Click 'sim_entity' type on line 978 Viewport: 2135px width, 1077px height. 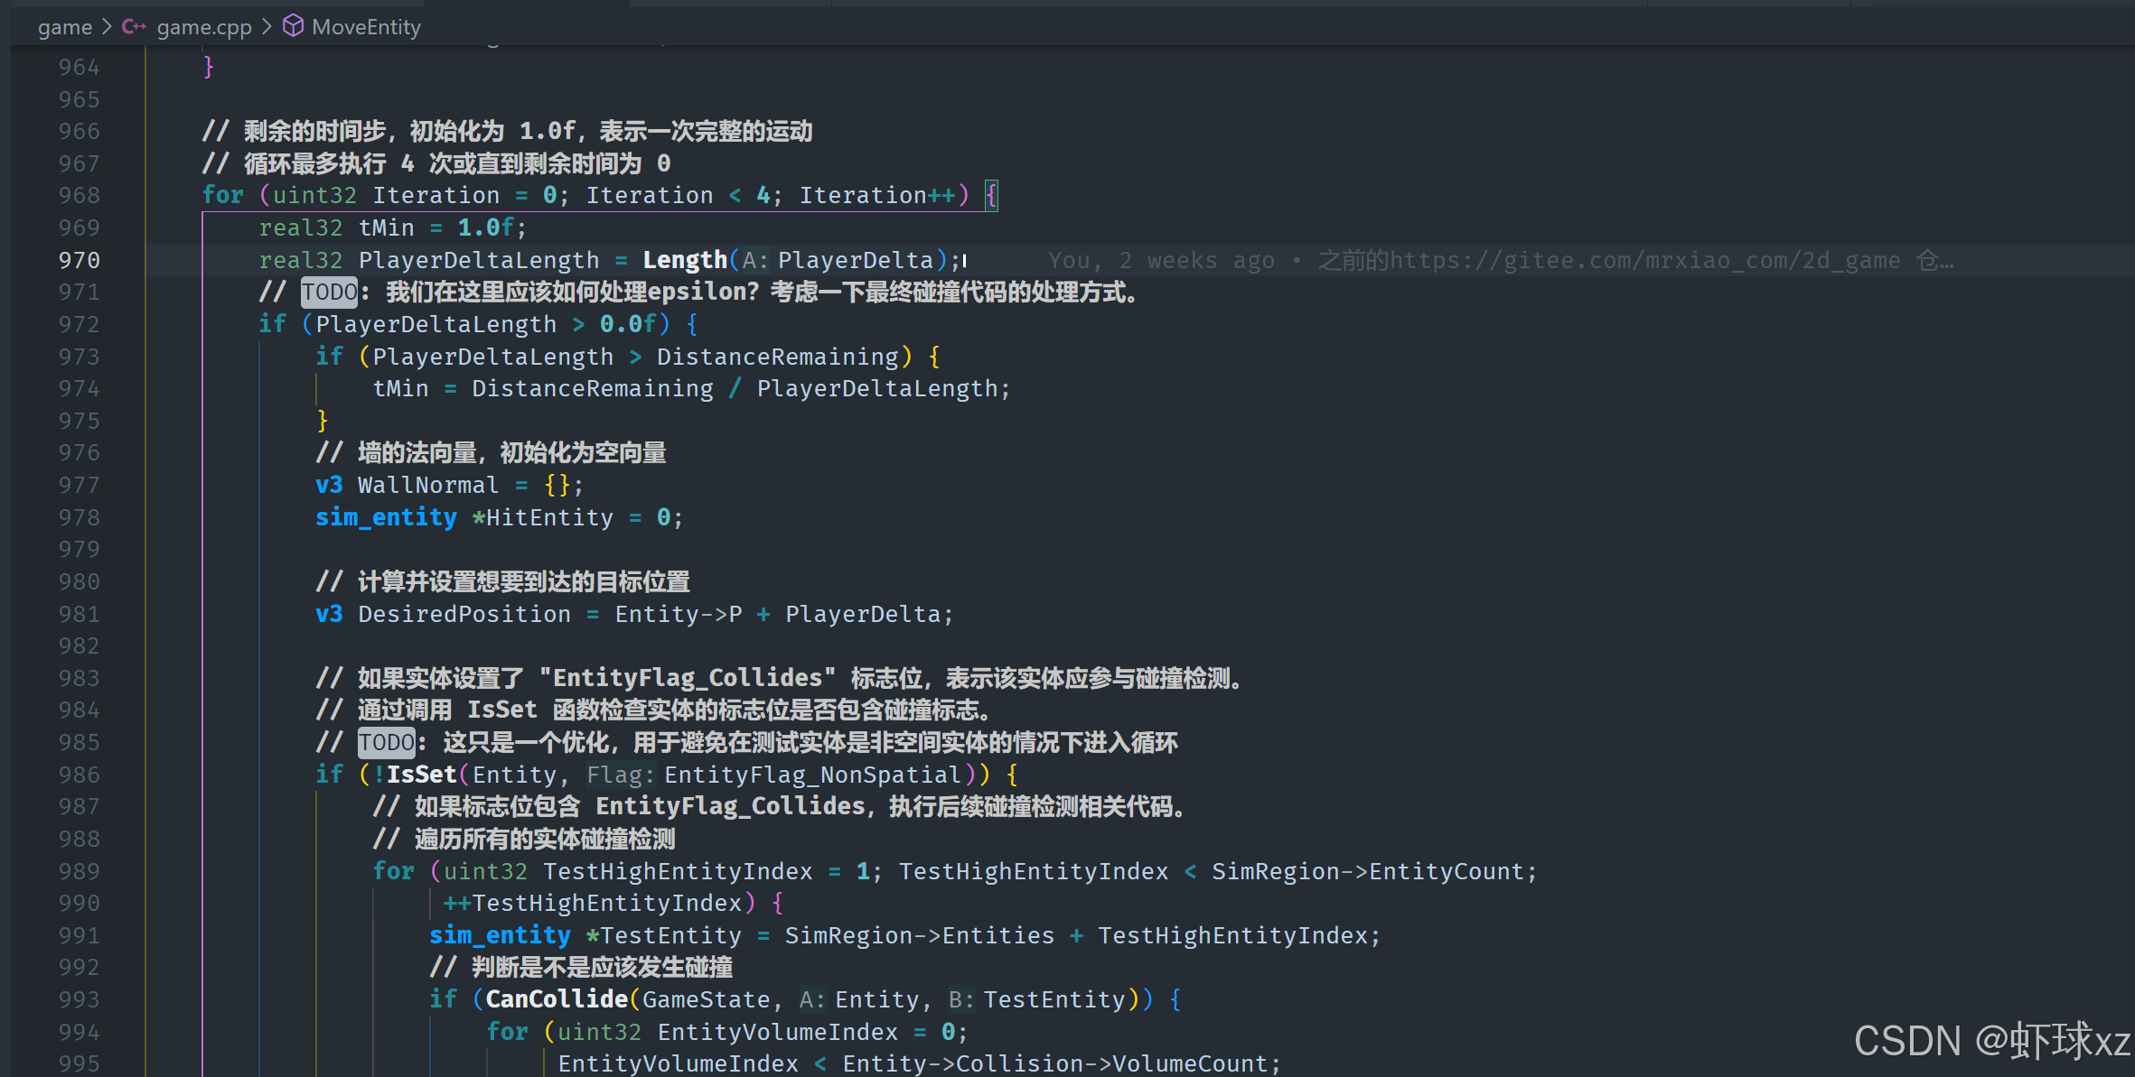[x=386, y=517]
